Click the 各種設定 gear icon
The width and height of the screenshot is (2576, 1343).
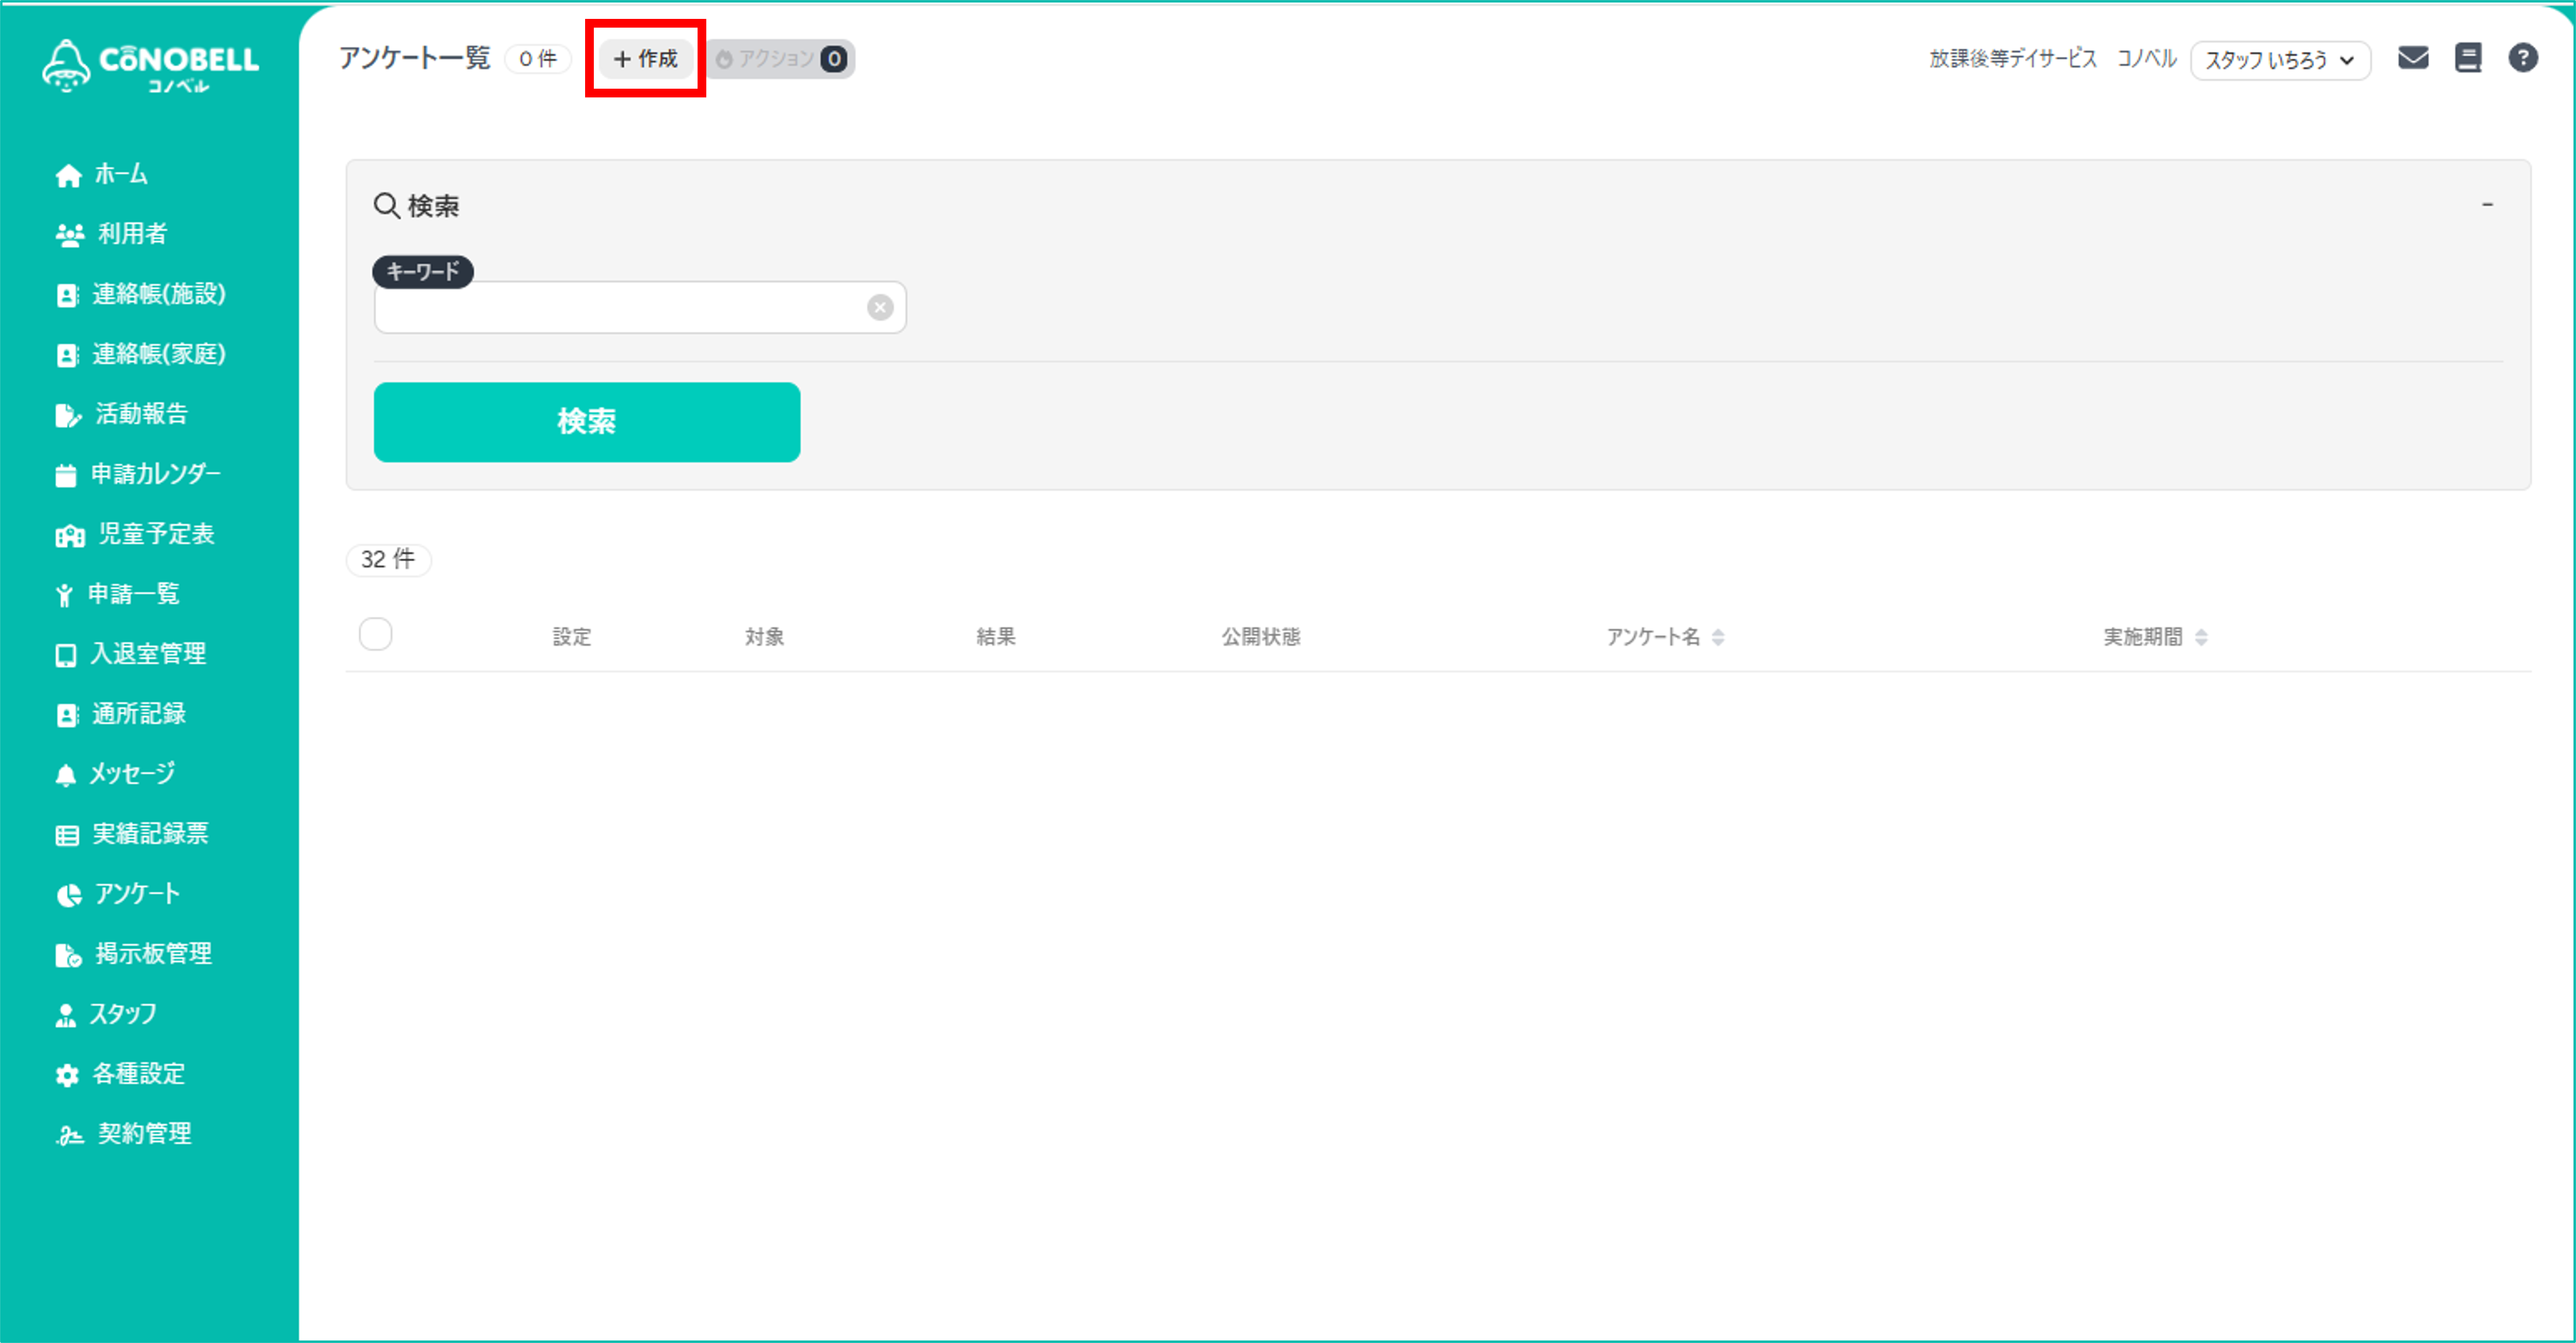(66, 1075)
